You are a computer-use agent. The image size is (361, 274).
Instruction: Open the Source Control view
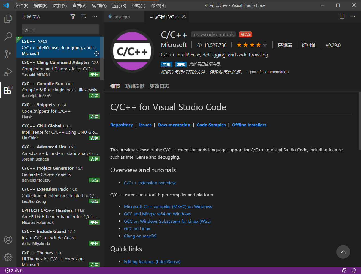tap(8, 54)
